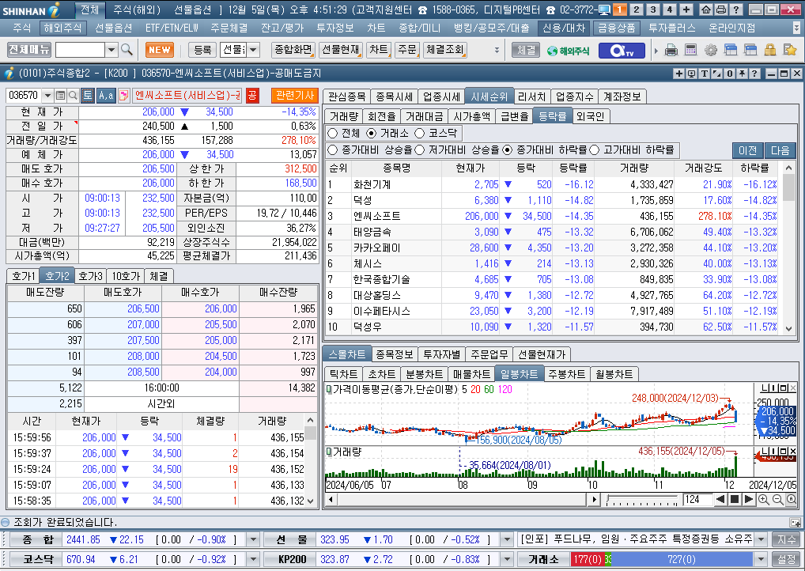Click the printer icon in main toolbar
The width and height of the screenshot is (805, 571).
pyautogui.click(x=671, y=50)
